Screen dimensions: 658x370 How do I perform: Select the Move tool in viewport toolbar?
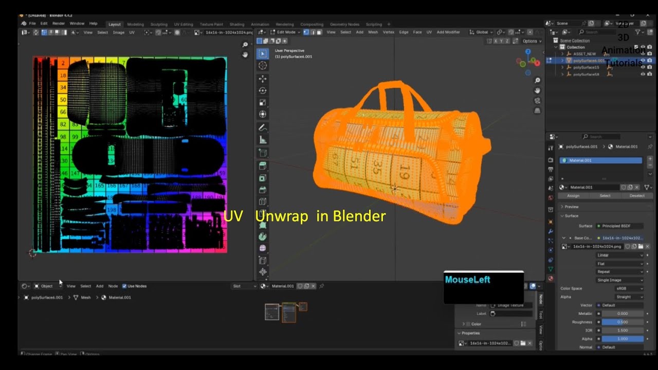click(x=263, y=79)
